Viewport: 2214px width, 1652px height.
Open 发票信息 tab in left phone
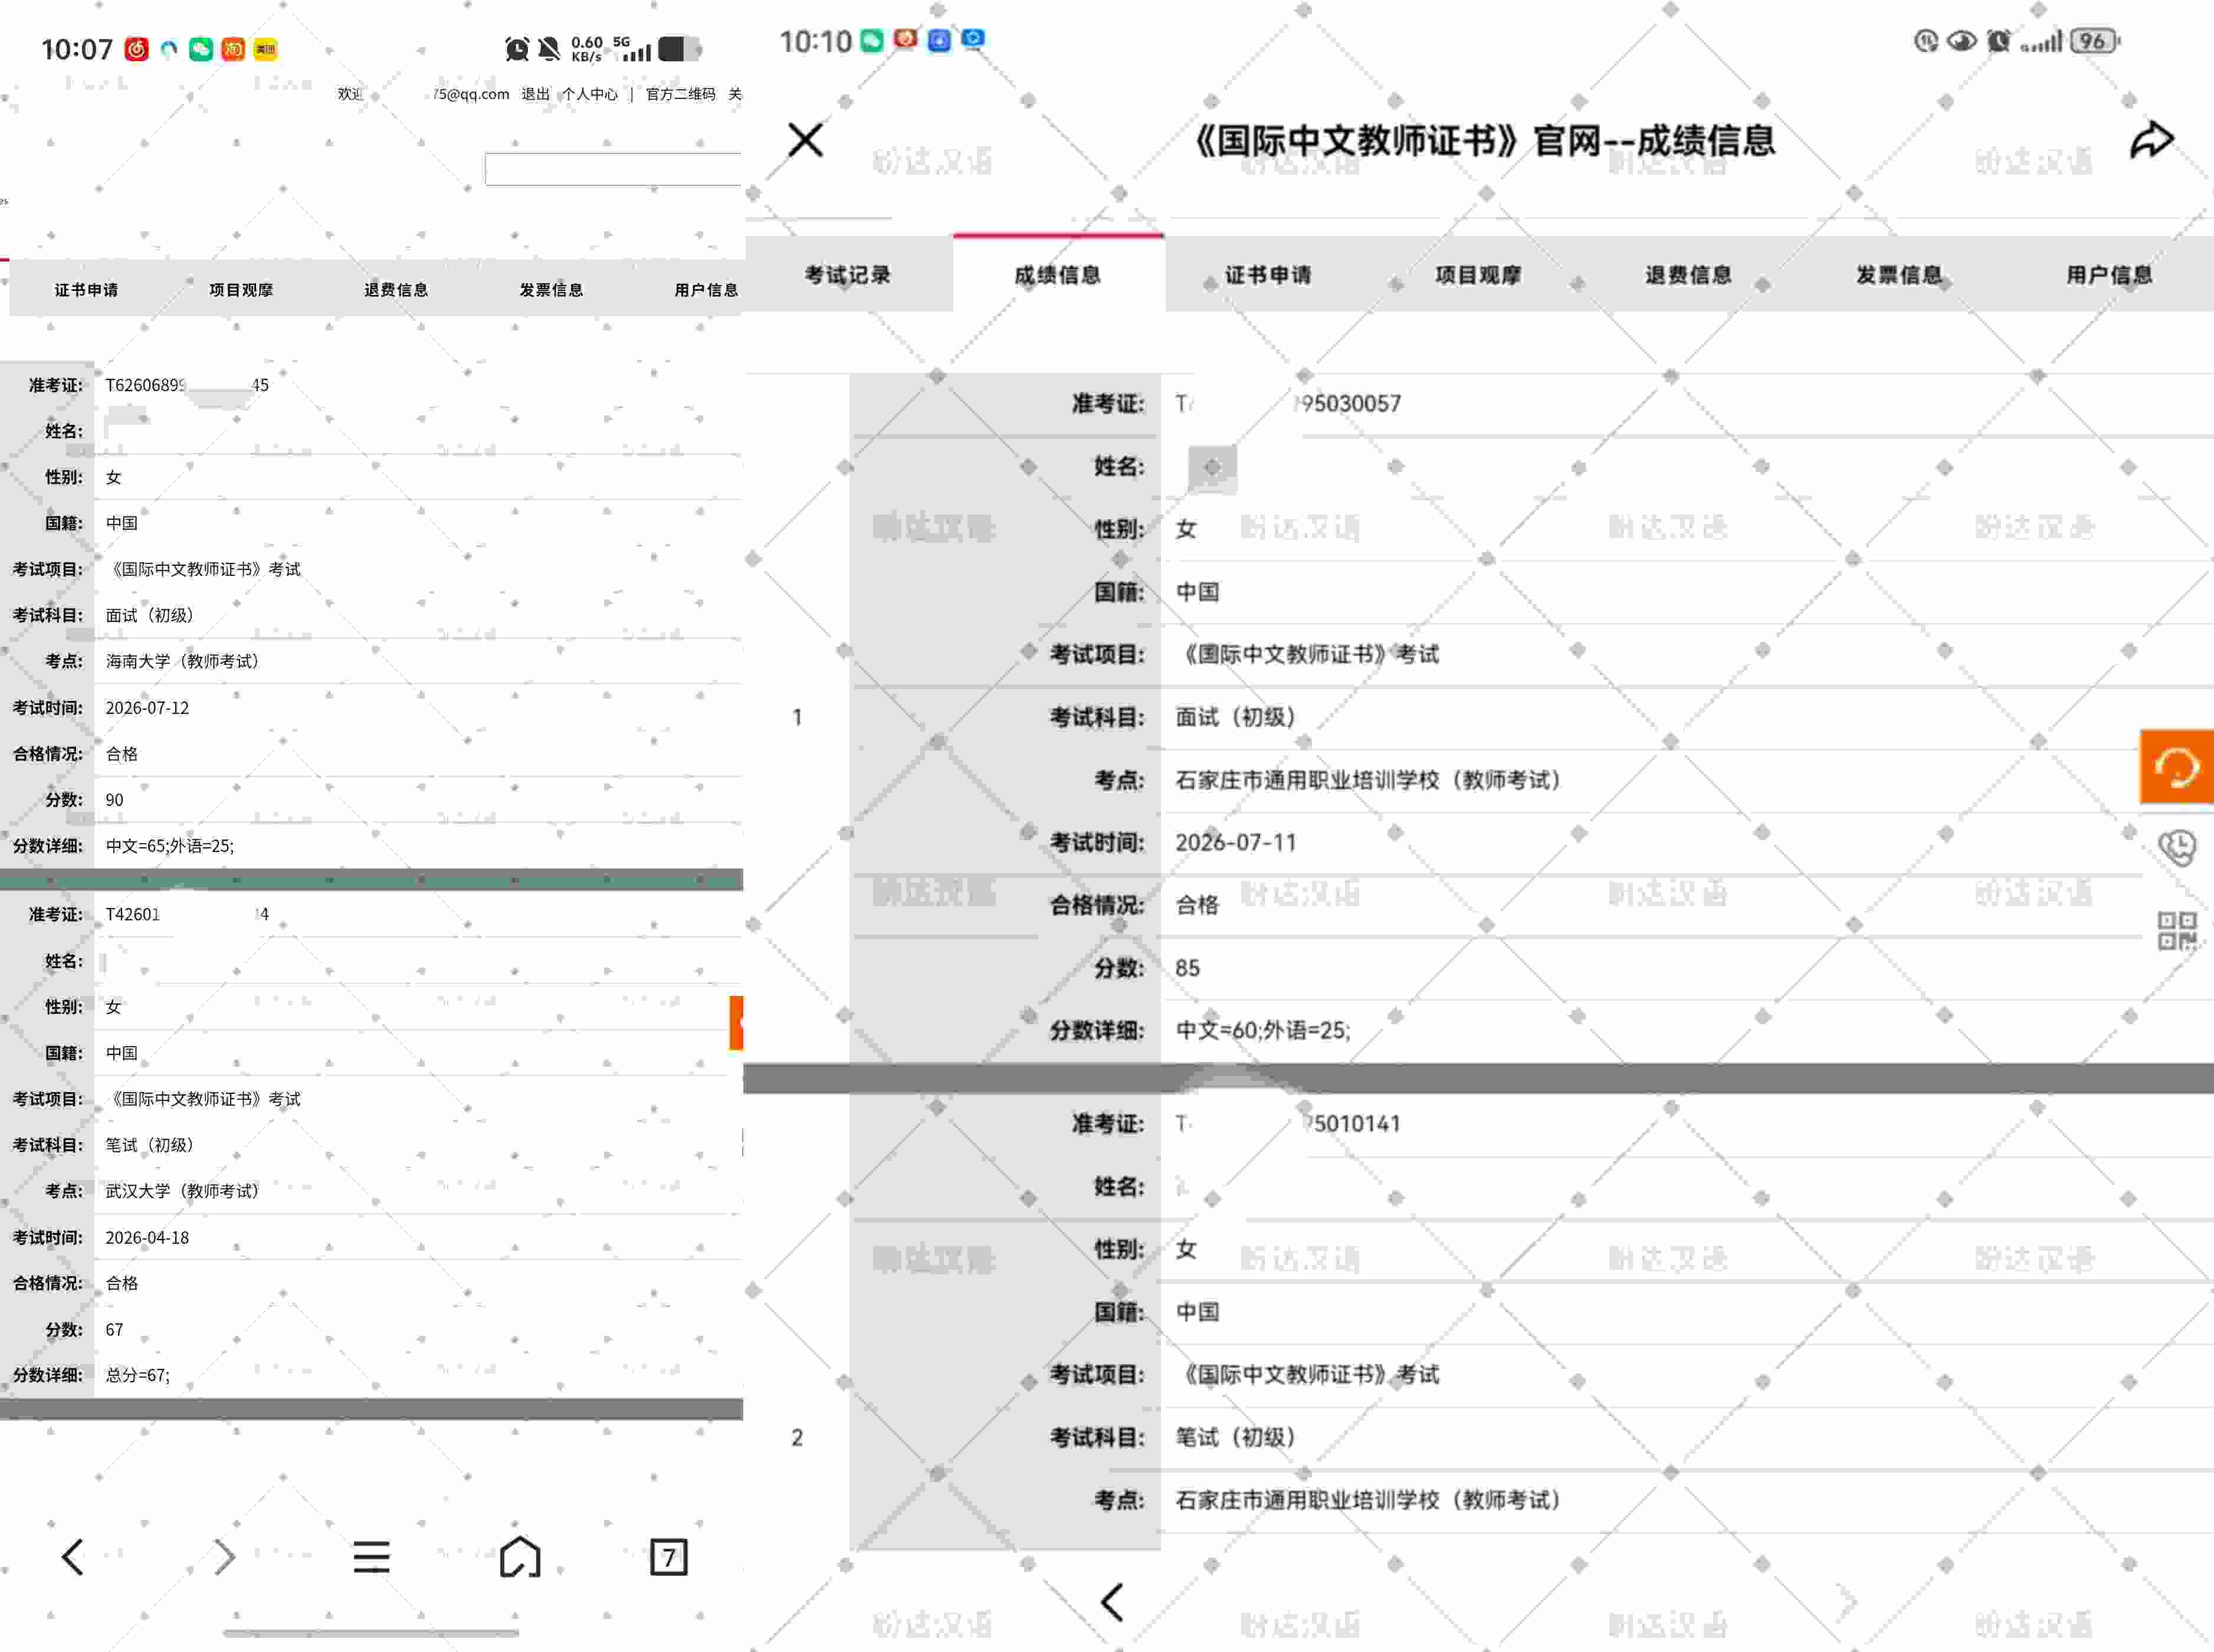(x=551, y=290)
